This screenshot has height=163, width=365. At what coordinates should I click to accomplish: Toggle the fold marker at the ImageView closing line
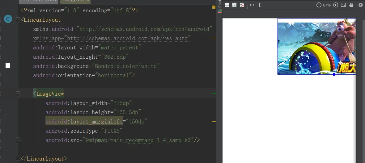tap(18, 140)
